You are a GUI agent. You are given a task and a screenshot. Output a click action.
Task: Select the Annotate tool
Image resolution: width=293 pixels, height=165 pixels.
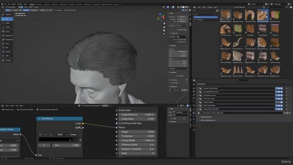[7, 60]
